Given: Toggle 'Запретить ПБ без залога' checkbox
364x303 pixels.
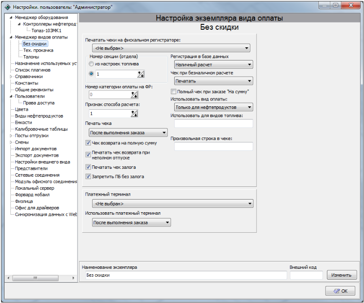Looking at the screenshot, I should click(x=88, y=177).
